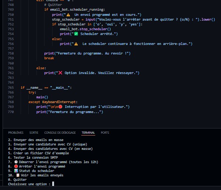
Task: Click terminal line '6. Tester la connexion SMTP'
Action: (33, 157)
